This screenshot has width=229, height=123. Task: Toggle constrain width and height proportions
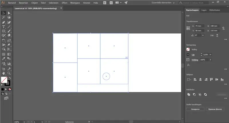(223, 28)
